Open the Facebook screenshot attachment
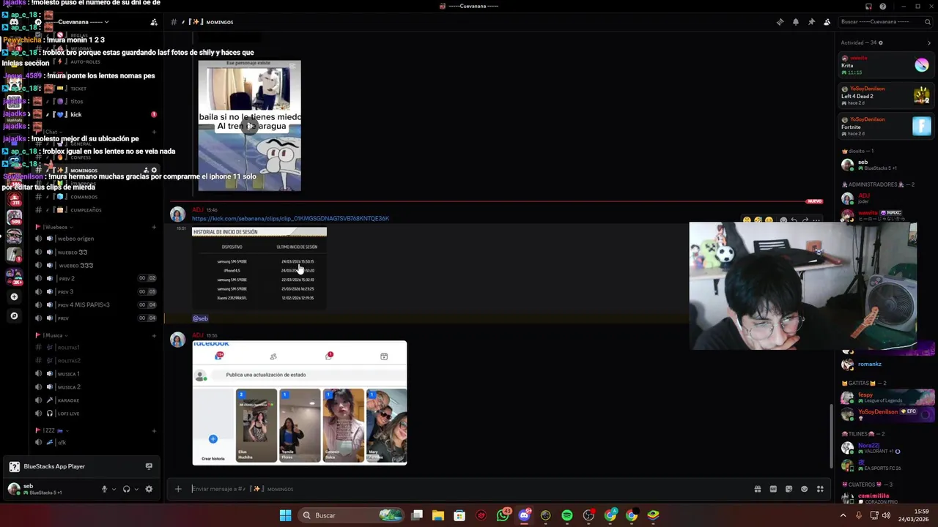 (x=299, y=403)
